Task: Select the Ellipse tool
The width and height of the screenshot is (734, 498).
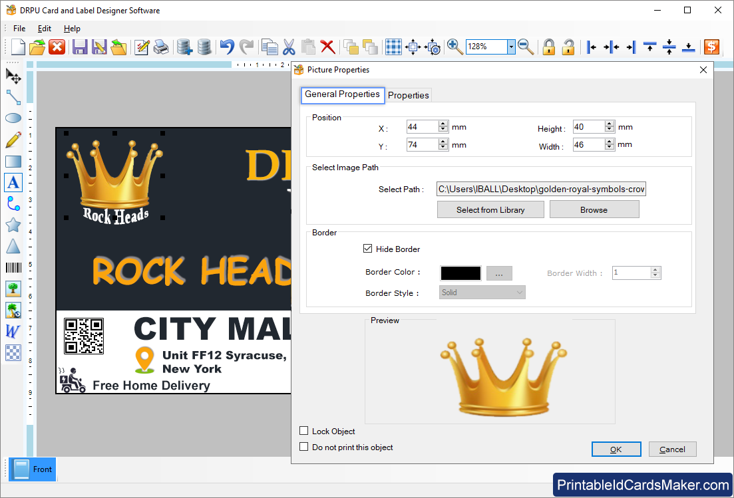Action: click(x=13, y=118)
